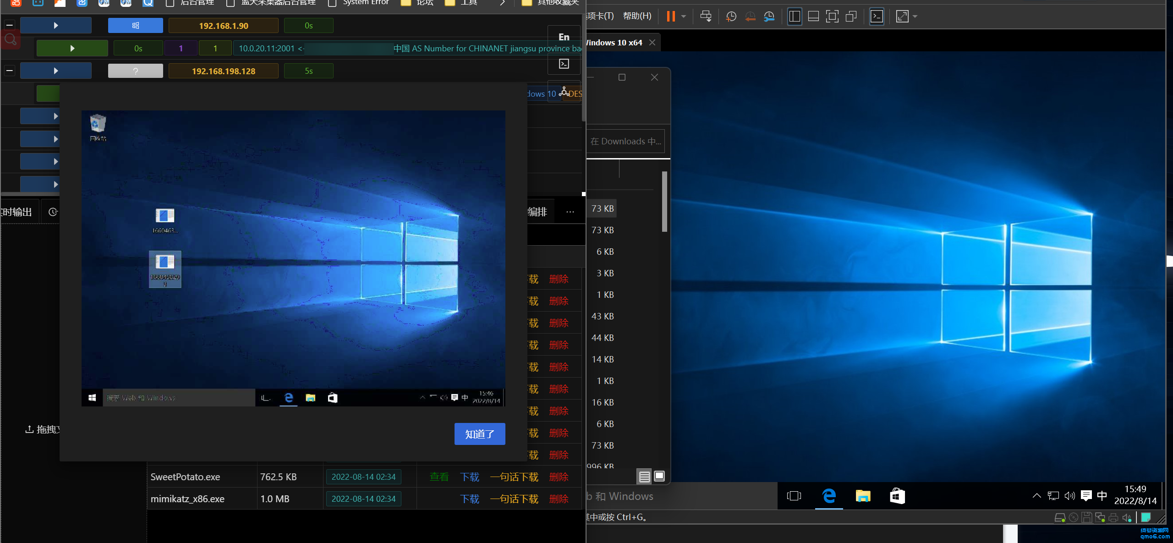Screen dimensions: 1173x543
Task: Click the VMware printer status icon
Action: 1113,518
